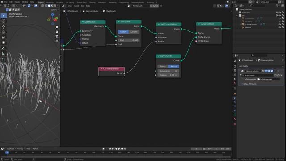The height and width of the screenshot is (161, 286).
Task: Click the viewport zoom magnifier icon
Action: [57, 27]
